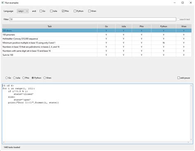This screenshot has height=151, width=195.
Task: Click the 1440 tasks loaded status text
Action: 12,147
